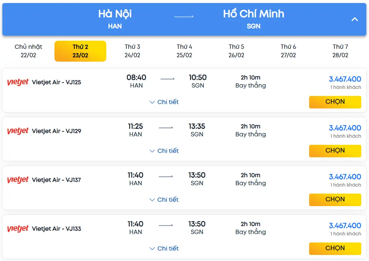
Task: Collapse the Hà Nội to Hồ Chí Minh header chevron
Action: pyautogui.click(x=355, y=20)
